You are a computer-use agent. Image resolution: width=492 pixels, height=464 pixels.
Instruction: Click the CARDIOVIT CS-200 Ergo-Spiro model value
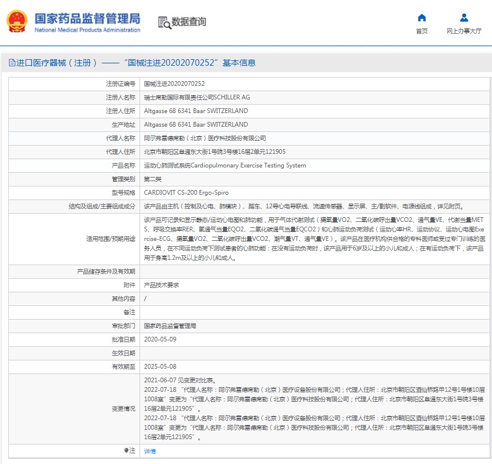[x=186, y=193]
